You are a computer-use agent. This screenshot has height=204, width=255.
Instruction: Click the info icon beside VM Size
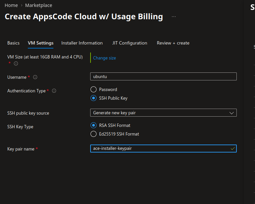pyautogui.click(x=16, y=63)
